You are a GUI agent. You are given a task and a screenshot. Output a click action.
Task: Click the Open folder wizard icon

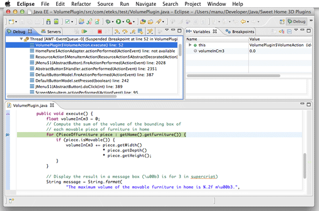[81, 22]
